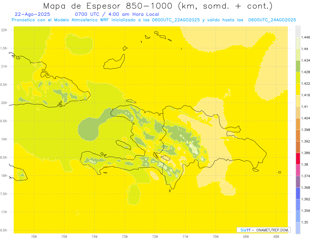This screenshot has width=310, height=240.
Task: Click the initialization time '0600UTC_22AGO2025'
Action: (176, 20)
